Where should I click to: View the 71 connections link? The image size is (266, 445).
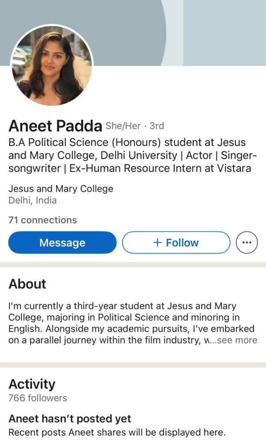tap(43, 220)
